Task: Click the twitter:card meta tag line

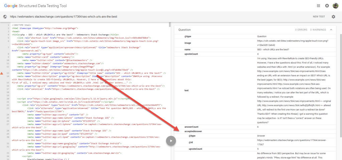Action: (46, 57)
